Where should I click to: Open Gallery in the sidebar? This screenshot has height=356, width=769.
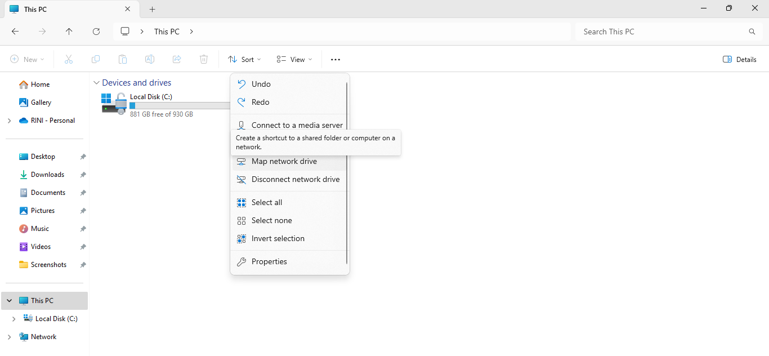click(x=41, y=103)
